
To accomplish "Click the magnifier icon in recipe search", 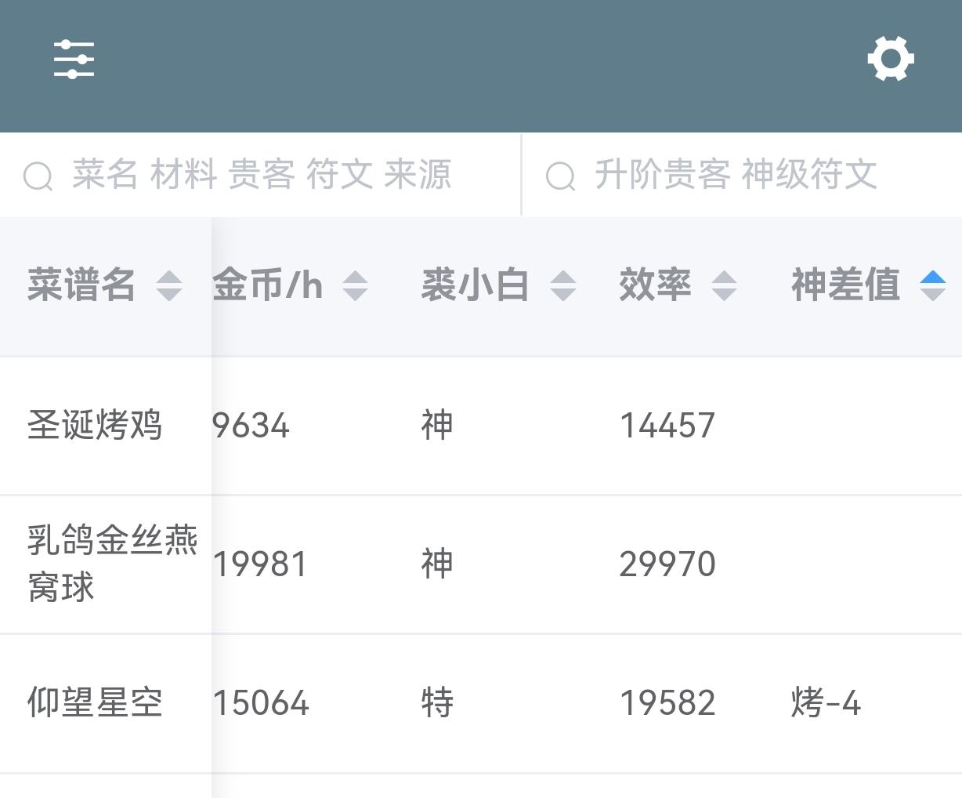I will 38,176.
